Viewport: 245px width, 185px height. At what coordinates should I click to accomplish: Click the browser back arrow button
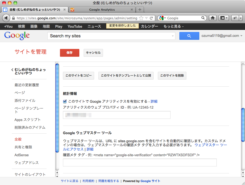point(6,18)
